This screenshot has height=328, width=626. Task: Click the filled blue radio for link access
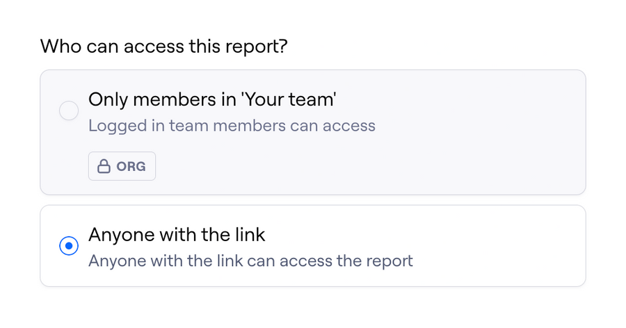[x=69, y=246]
